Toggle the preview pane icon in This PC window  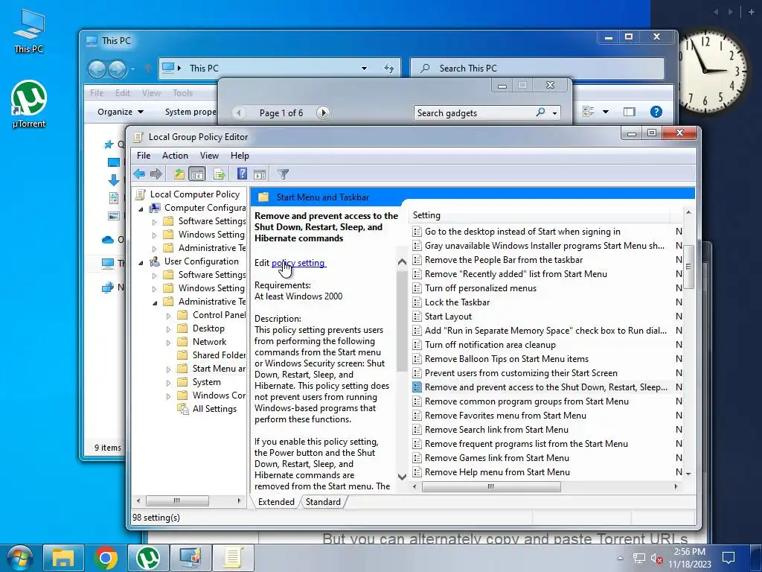(x=630, y=112)
